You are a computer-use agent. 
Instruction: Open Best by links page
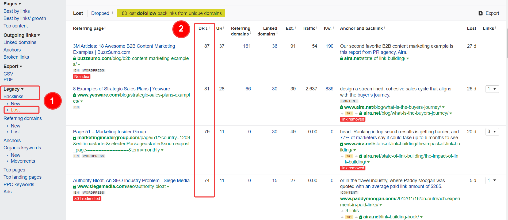click(x=17, y=11)
